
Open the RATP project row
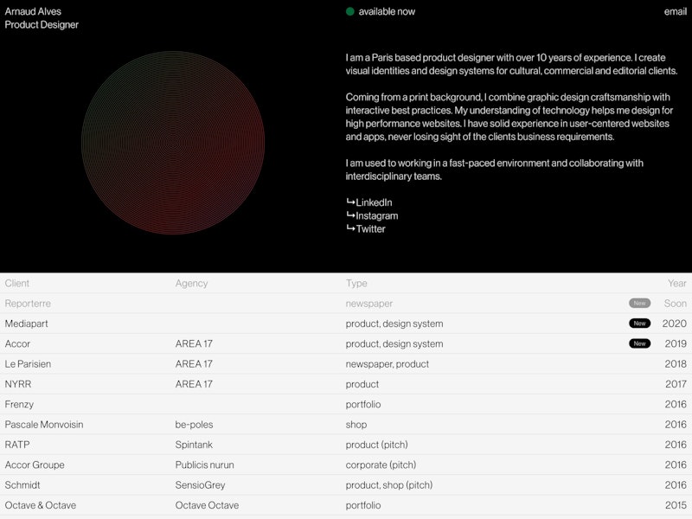(18, 445)
